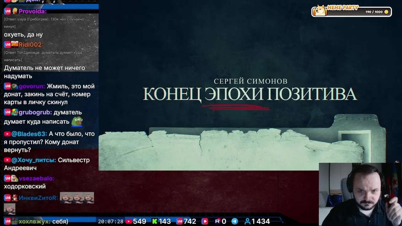Click the streamer webcam overlay
Screen dimensions: 402x226
(360, 194)
